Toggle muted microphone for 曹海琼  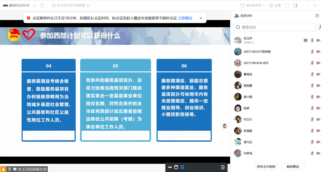point(312,74)
